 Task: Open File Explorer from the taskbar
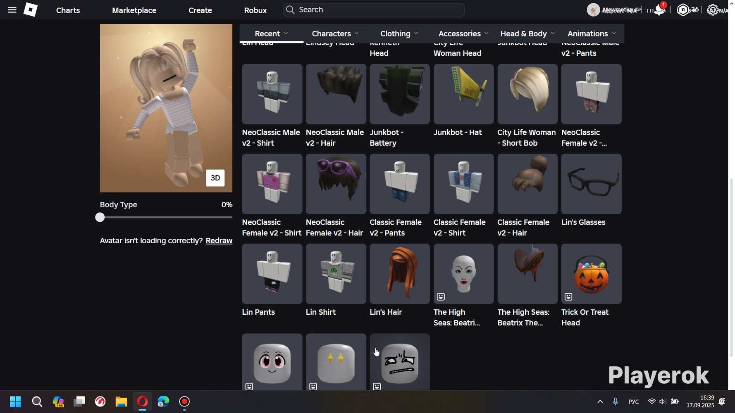tap(121, 402)
